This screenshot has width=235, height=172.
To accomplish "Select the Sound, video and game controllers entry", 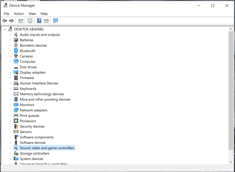I will pyautogui.click(x=47, y=148).
